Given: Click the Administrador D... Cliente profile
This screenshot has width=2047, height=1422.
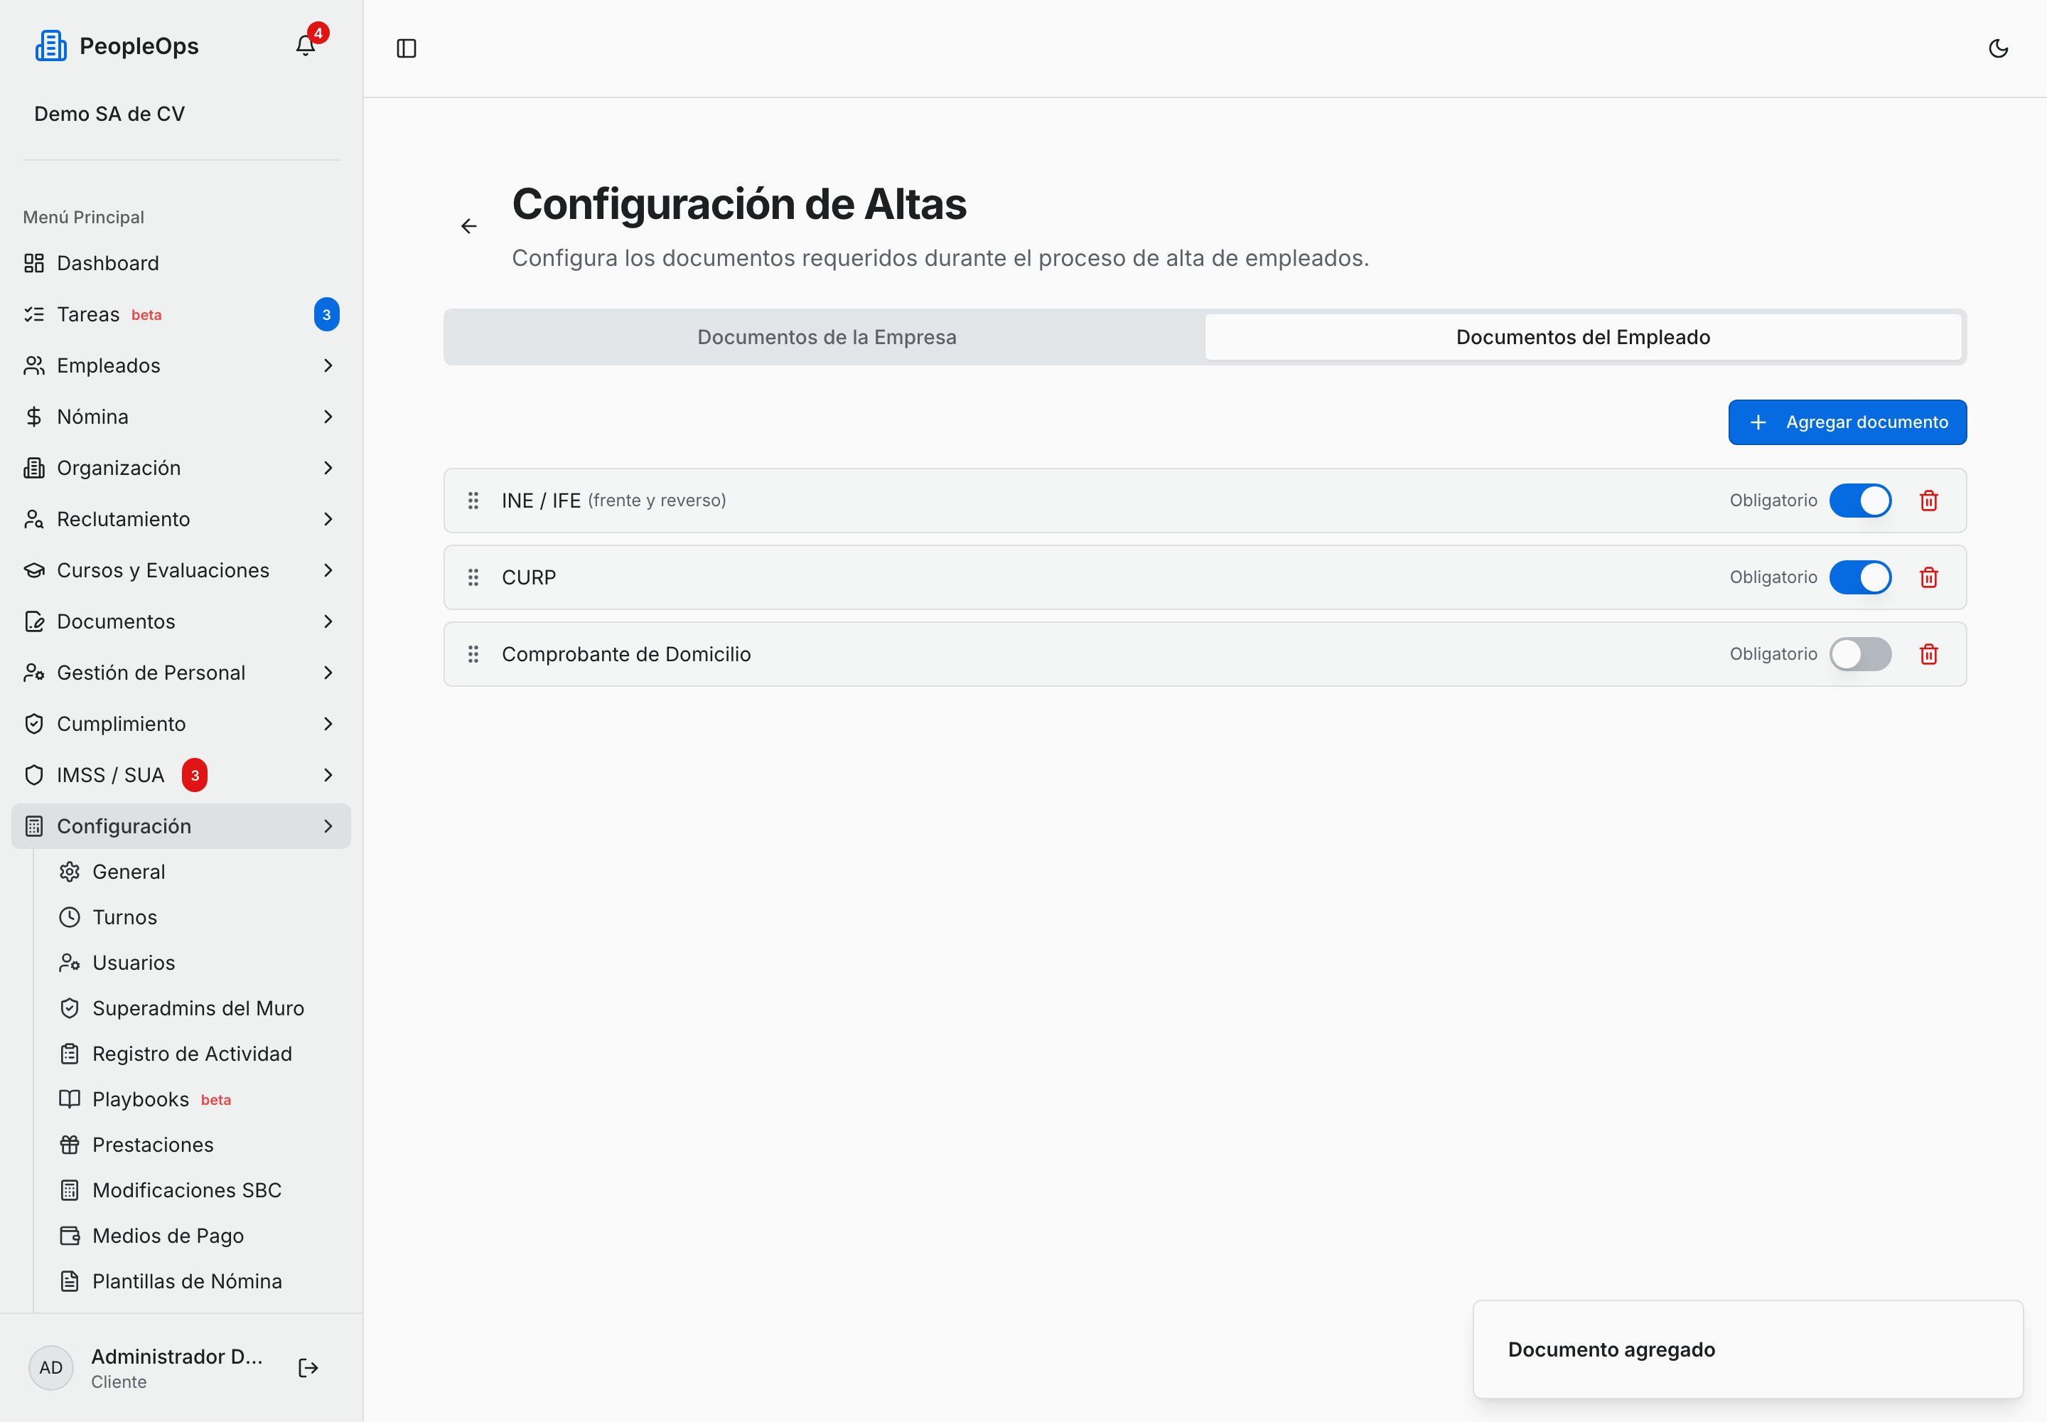Looking at the screenshot, I should (x=176, y=1368).
